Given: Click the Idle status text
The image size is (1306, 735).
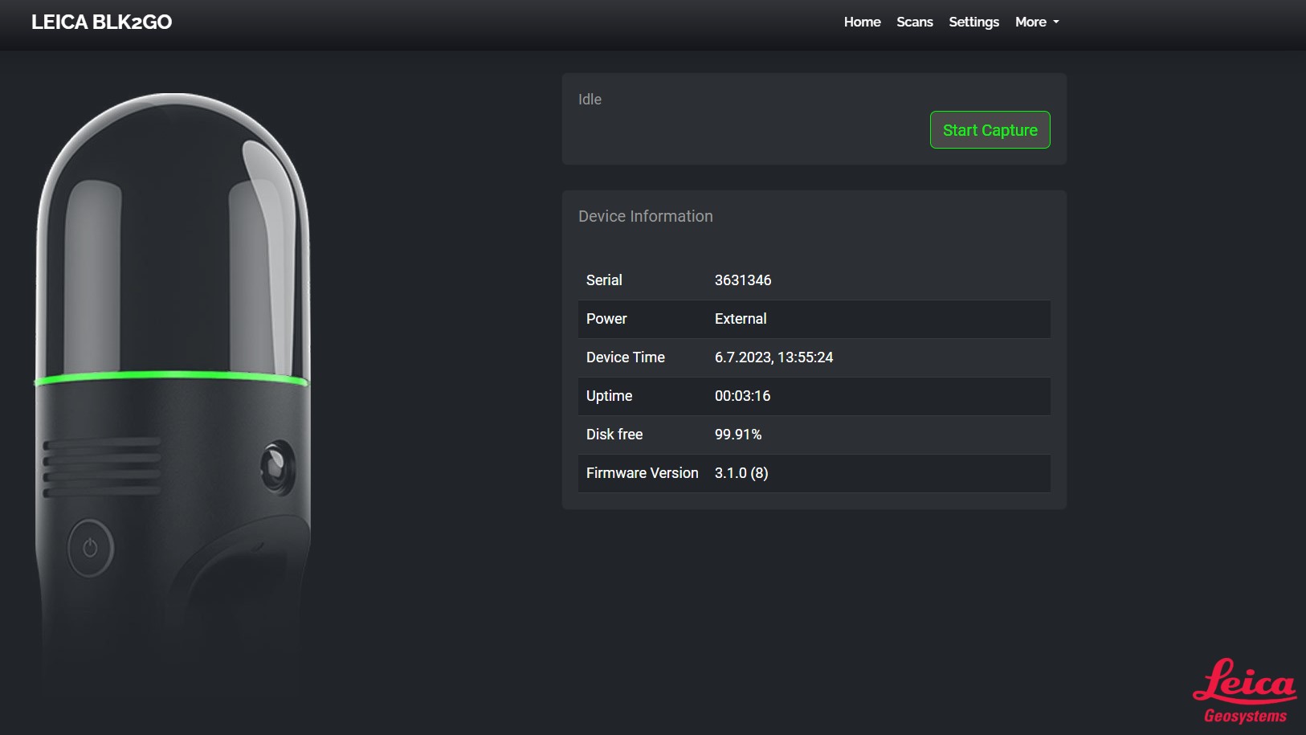Looking at the screenshot, I should 590,100.
